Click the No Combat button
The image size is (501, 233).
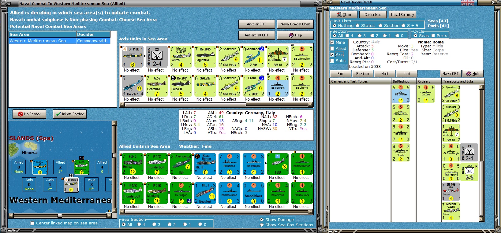(x=29, y=114)
